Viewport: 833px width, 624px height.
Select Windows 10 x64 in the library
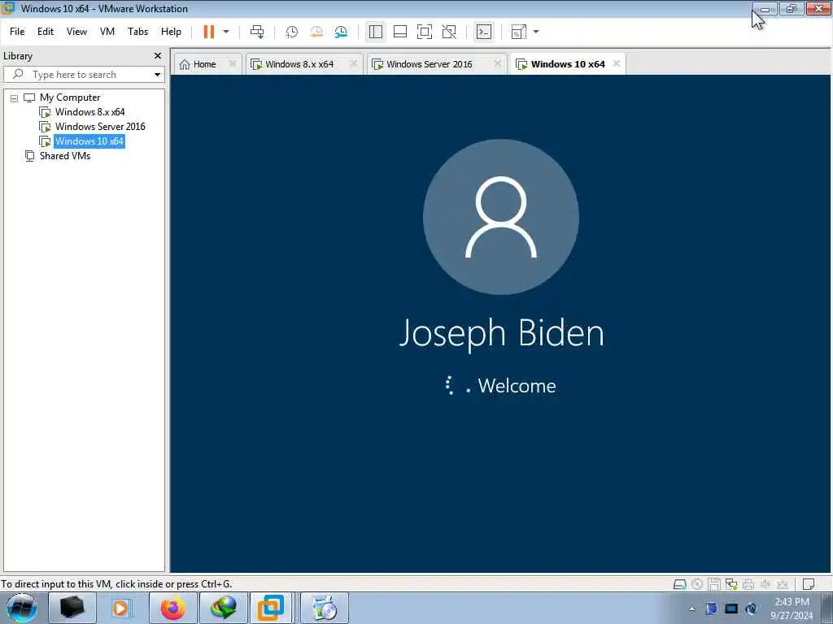point(89,141)
